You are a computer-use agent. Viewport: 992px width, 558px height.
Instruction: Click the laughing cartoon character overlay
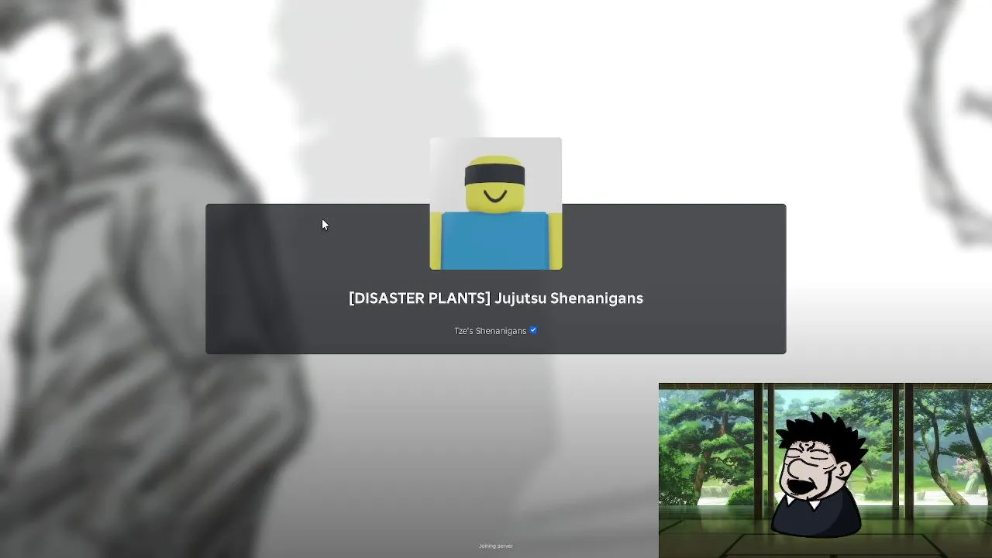tap(818, 474)
